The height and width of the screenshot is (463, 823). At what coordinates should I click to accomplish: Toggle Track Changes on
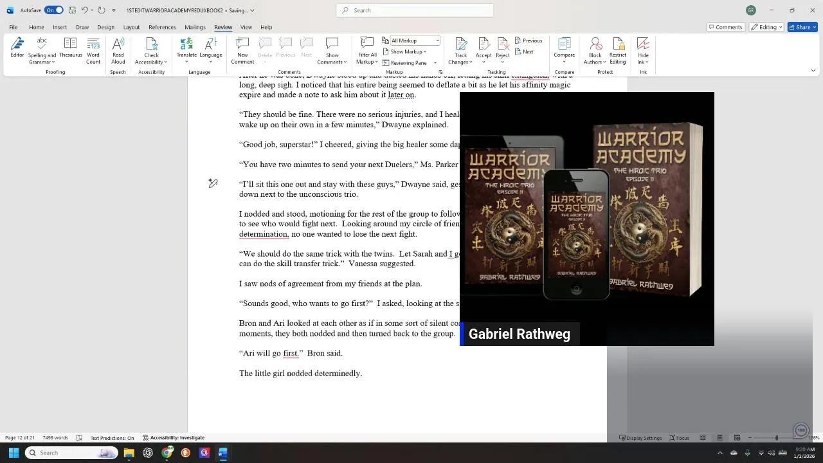(x=460, y=44)
